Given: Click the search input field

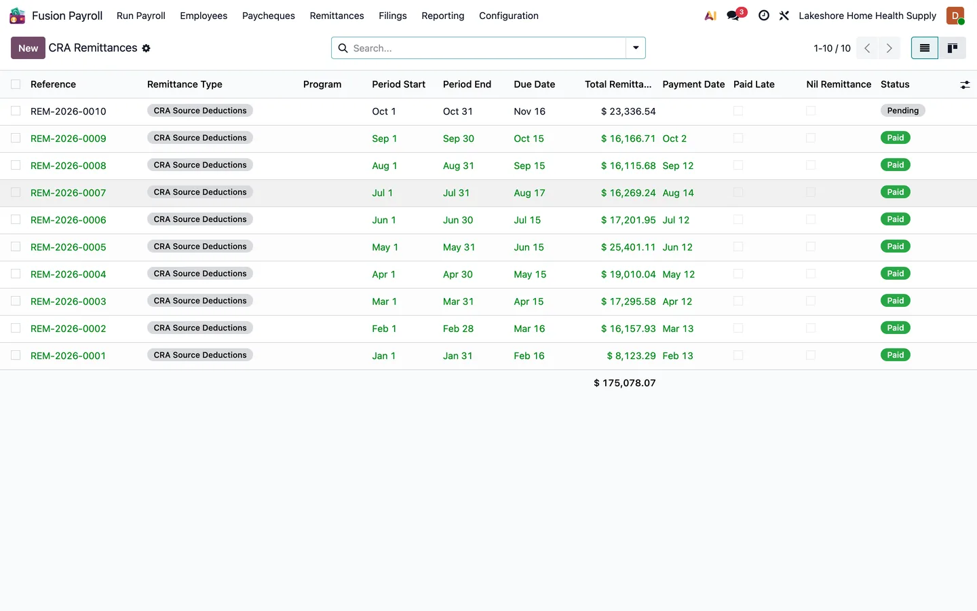Looking at the screenshot, I should coord(487,48).
